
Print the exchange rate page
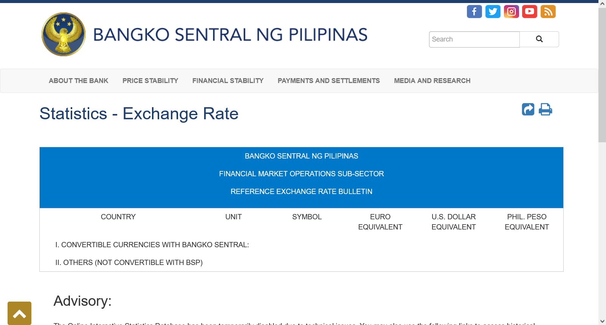point(545,109)
